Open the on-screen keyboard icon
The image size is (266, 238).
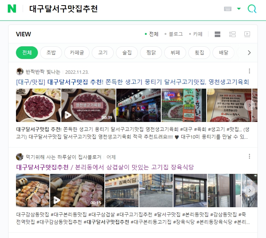(228, 9)
